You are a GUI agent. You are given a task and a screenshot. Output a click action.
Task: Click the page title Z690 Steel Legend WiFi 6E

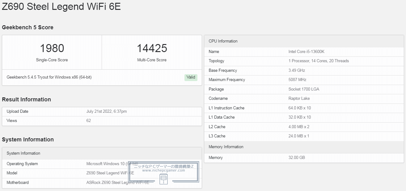click(61, 6)
